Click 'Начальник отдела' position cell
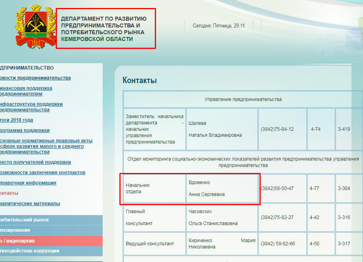 154,188
